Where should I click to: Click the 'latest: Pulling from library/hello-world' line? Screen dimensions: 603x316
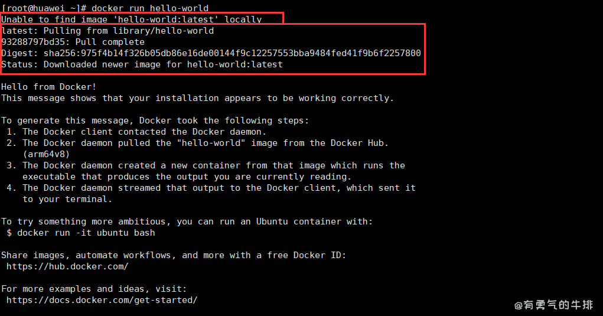[107, 31]
